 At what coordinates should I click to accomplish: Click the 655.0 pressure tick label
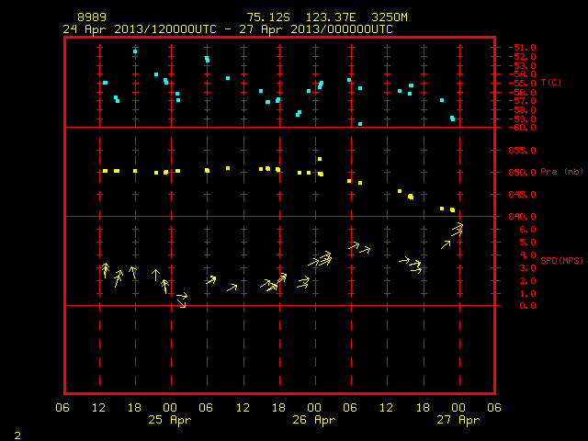click(522, 151)
